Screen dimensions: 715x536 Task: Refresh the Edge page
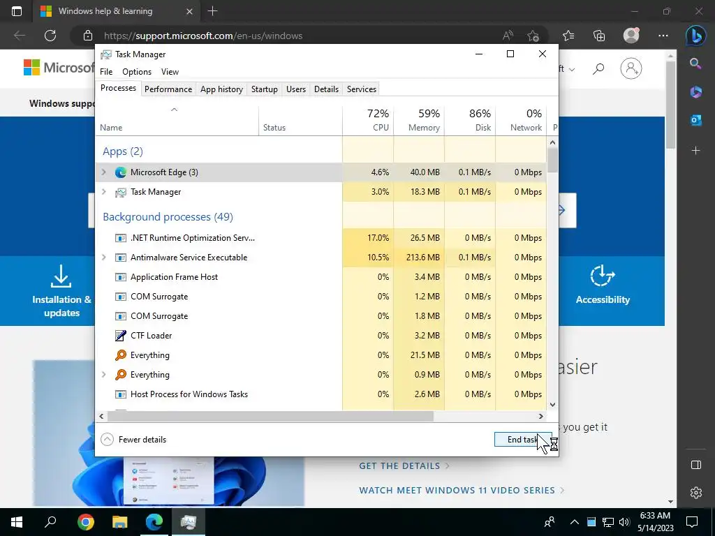(50, 36)
